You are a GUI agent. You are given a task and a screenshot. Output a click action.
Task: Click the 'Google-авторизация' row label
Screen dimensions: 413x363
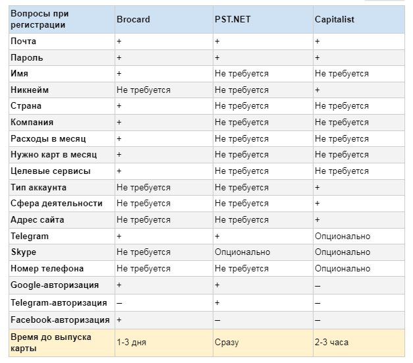tap(55, 285)
